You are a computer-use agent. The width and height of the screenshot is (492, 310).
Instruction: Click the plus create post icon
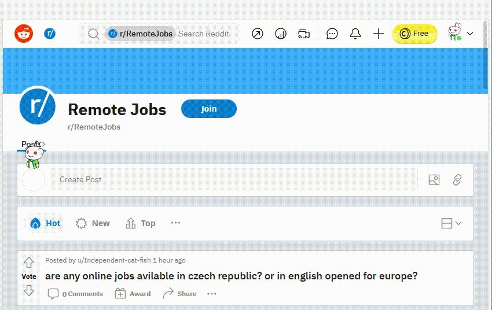point(379,34)
